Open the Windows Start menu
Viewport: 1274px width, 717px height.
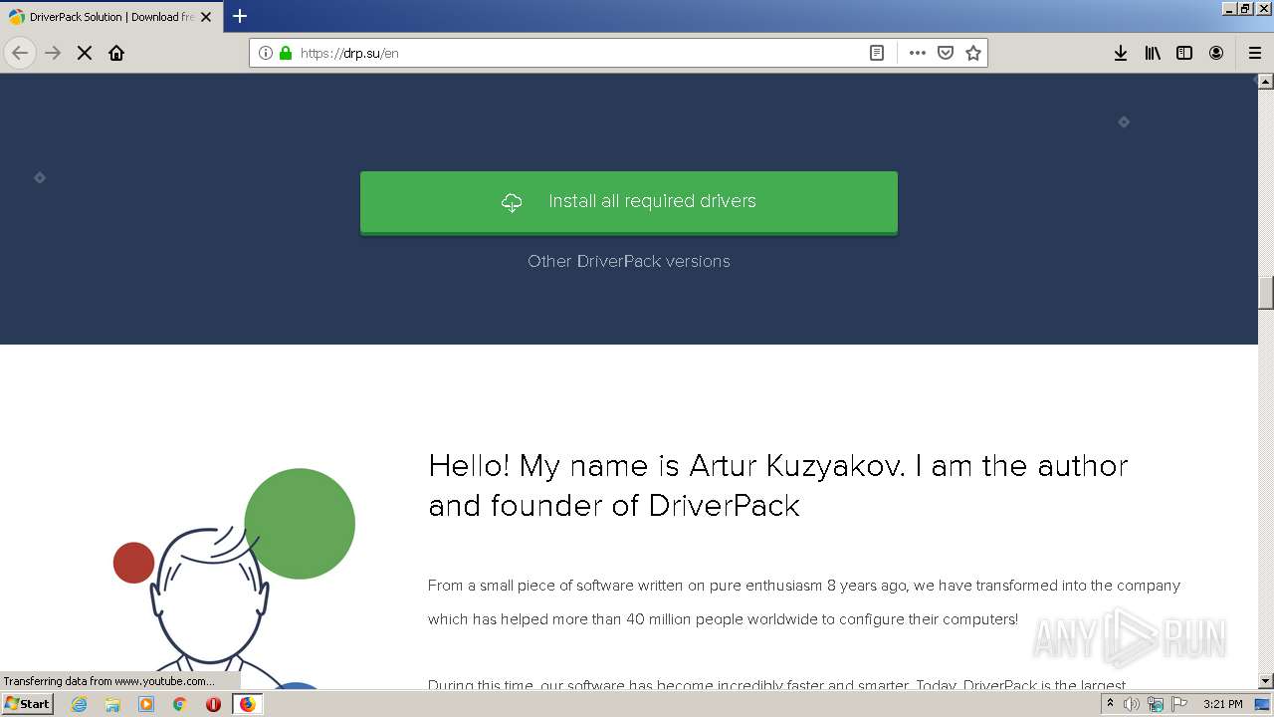[27, 704]
